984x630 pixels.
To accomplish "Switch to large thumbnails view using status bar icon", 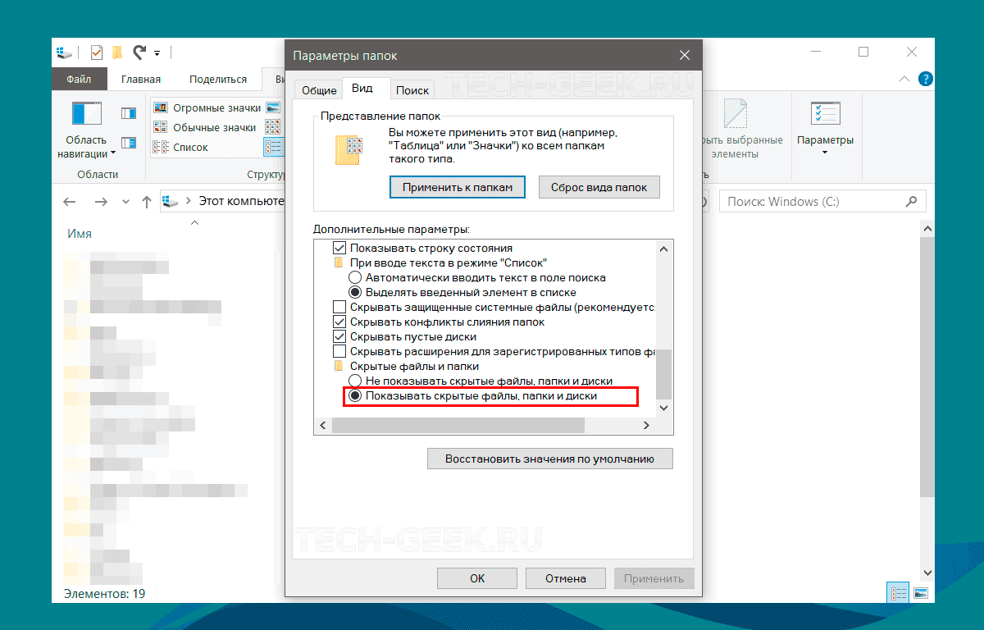I will click(x=920, y=592).
